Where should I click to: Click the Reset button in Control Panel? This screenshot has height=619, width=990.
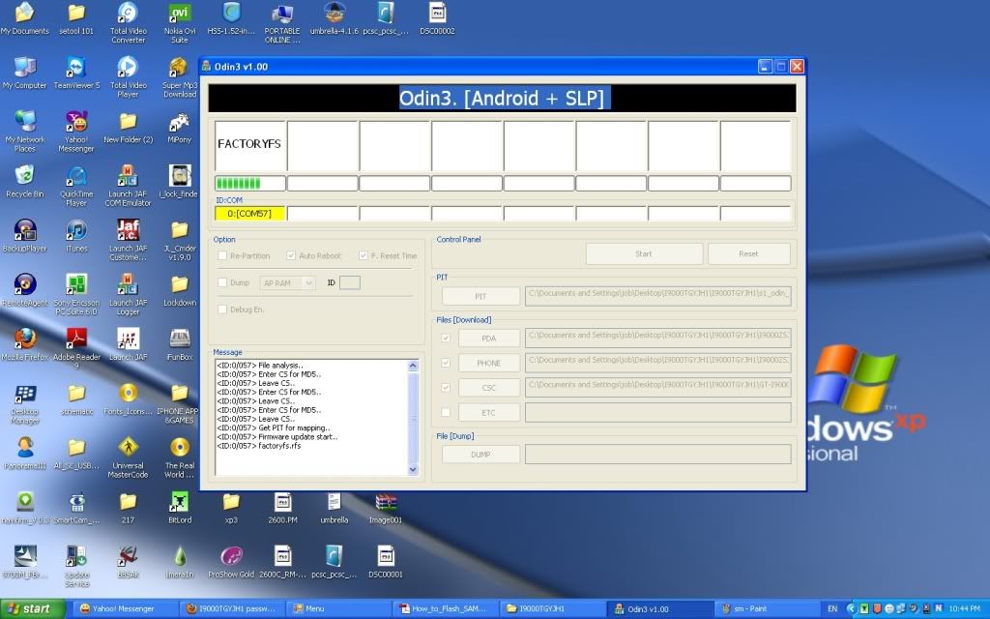pos(749,254)
